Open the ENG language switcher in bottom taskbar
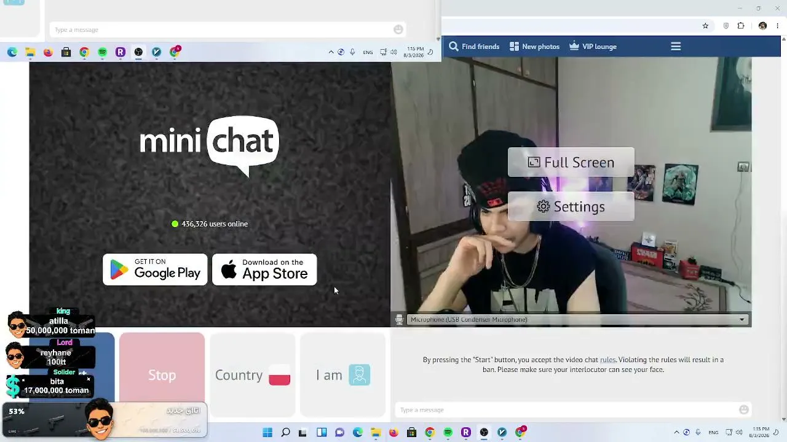 point(713,432)
